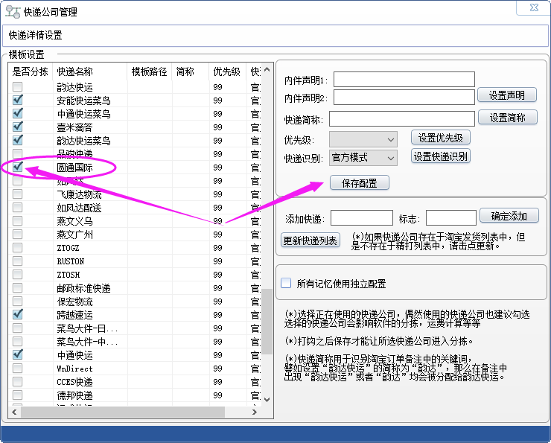Open the 优先级 dropdown
The height and width of the screenshot is (443, 551).
coord(363,140)
